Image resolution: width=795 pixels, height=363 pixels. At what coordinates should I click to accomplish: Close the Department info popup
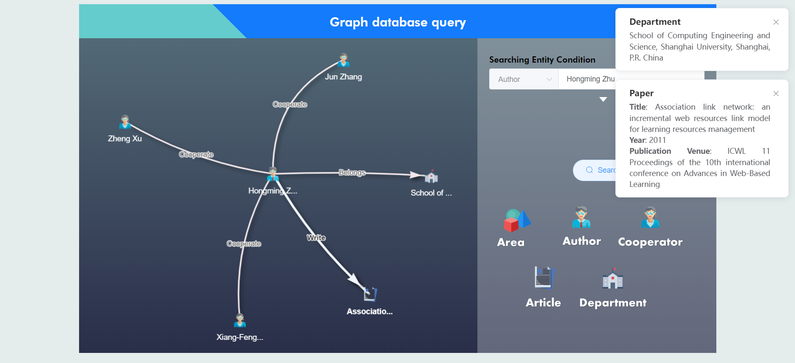pyautogui.click(x=776, y=22)
